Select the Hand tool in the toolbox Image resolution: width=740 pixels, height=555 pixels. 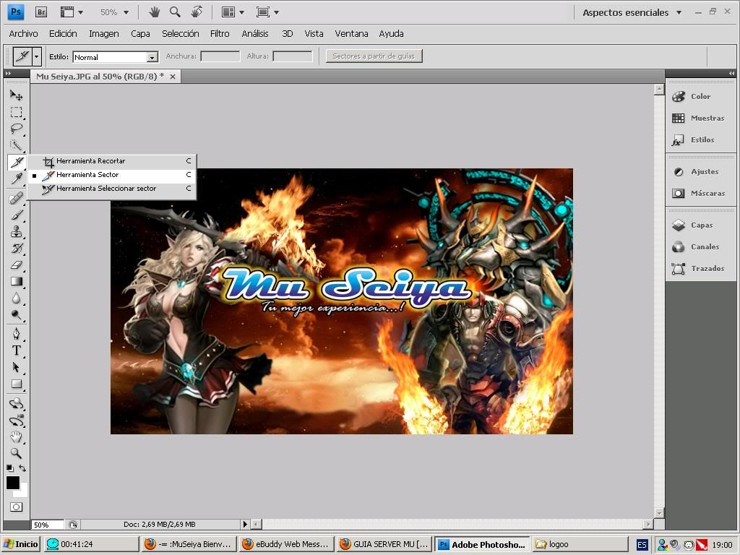pyautogui.click(x=16, y=436)
